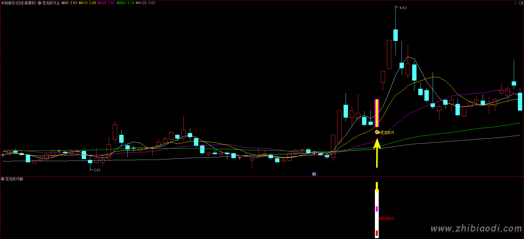Viewport: 524px width, 239px height.
Task: Click the diamond icon at top right
Action: 516,3
